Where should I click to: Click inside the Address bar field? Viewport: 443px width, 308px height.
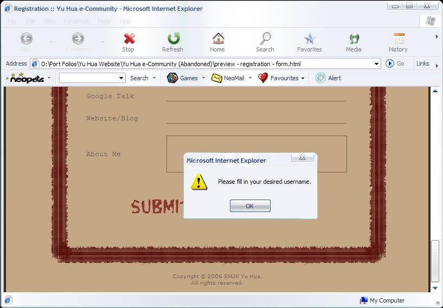tap(206, 64)
